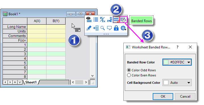Select column A(X) header
Screen dimensions: 204x105
[37, 21]
